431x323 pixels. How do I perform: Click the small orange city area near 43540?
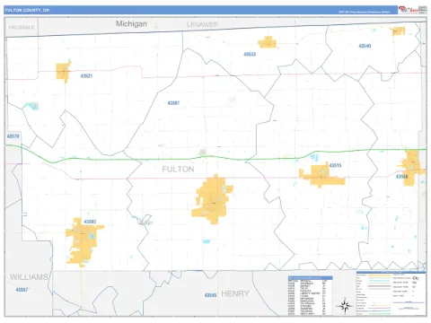[399, 31]
